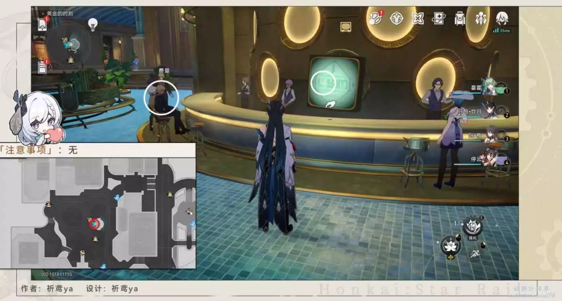Open the phone menu icon
This screenshot has height=301, width=562.
pos(43,24)
